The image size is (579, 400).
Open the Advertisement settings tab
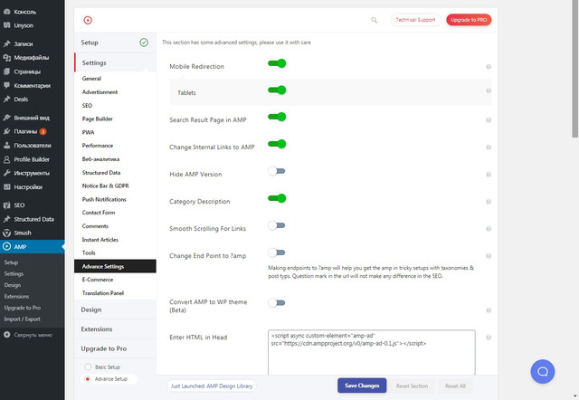100,92
